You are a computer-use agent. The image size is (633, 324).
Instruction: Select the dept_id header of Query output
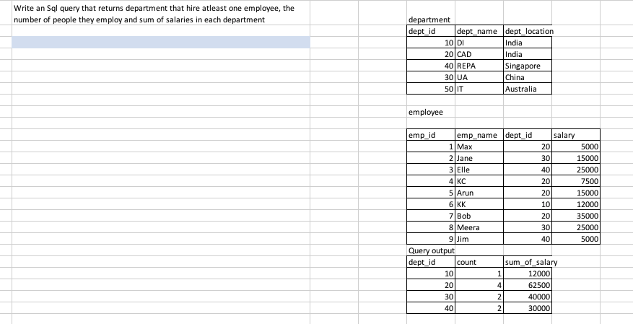coord(431,262)
